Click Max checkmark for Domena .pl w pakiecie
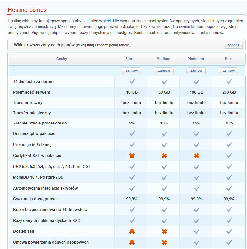This screenshot has width=247, height=249. point(229,134)
